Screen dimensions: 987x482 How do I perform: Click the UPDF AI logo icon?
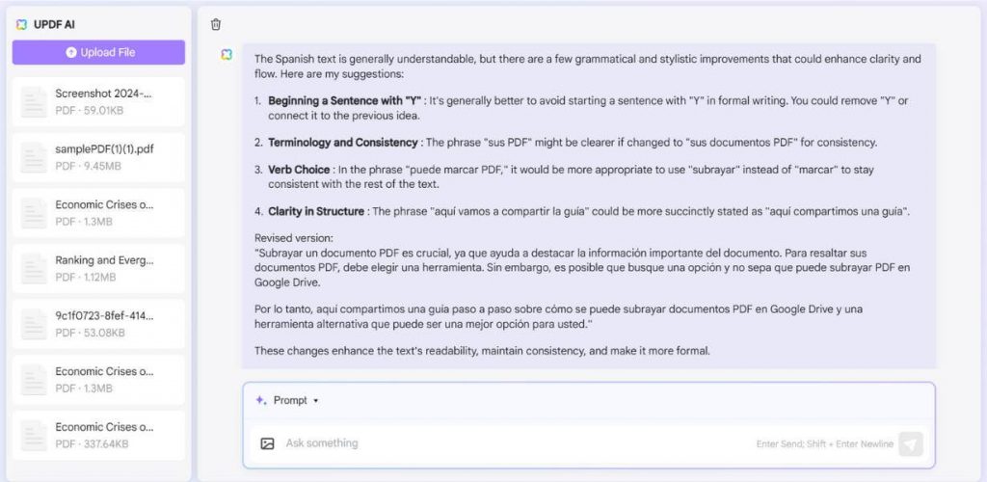21,24
